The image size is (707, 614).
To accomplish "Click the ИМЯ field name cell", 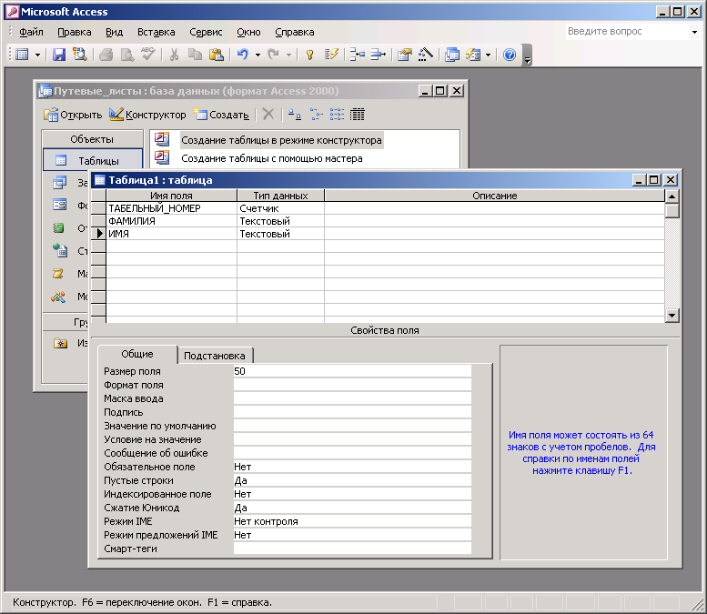I will click(x=171, y=234).
